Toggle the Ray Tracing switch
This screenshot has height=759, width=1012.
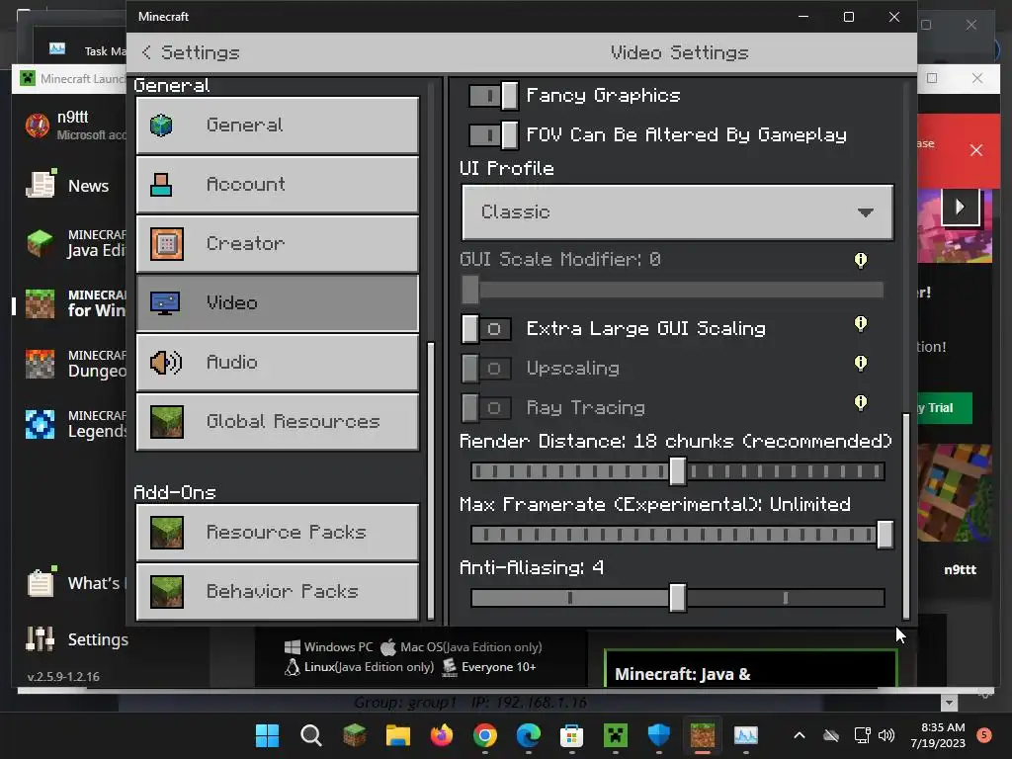click(x=486, y=408)
